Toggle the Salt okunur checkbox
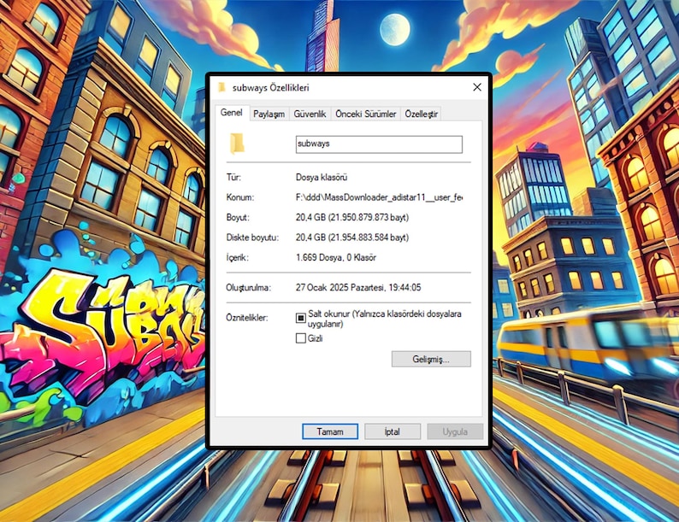This screenshot has height=522, width=679. pos(300,318)
